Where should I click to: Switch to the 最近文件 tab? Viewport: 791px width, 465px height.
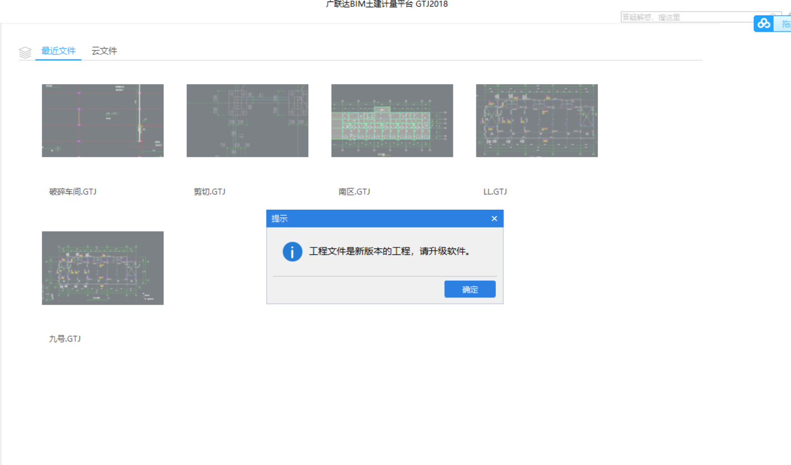[58, 51]
